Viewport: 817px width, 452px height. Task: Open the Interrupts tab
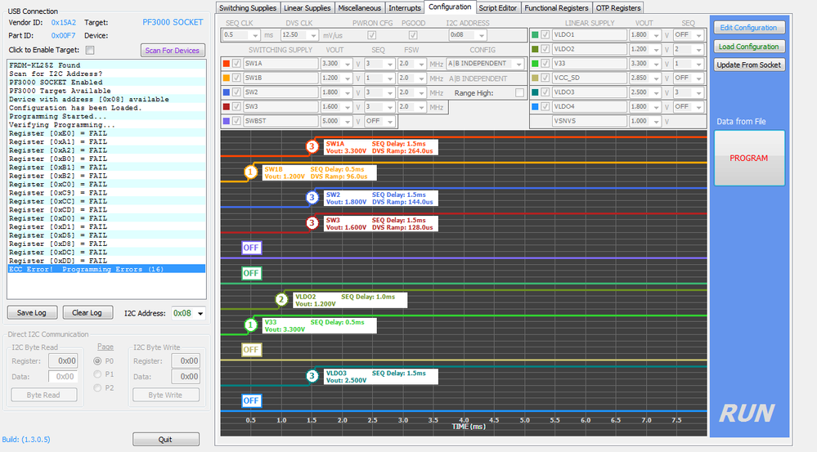coord(405,8)
